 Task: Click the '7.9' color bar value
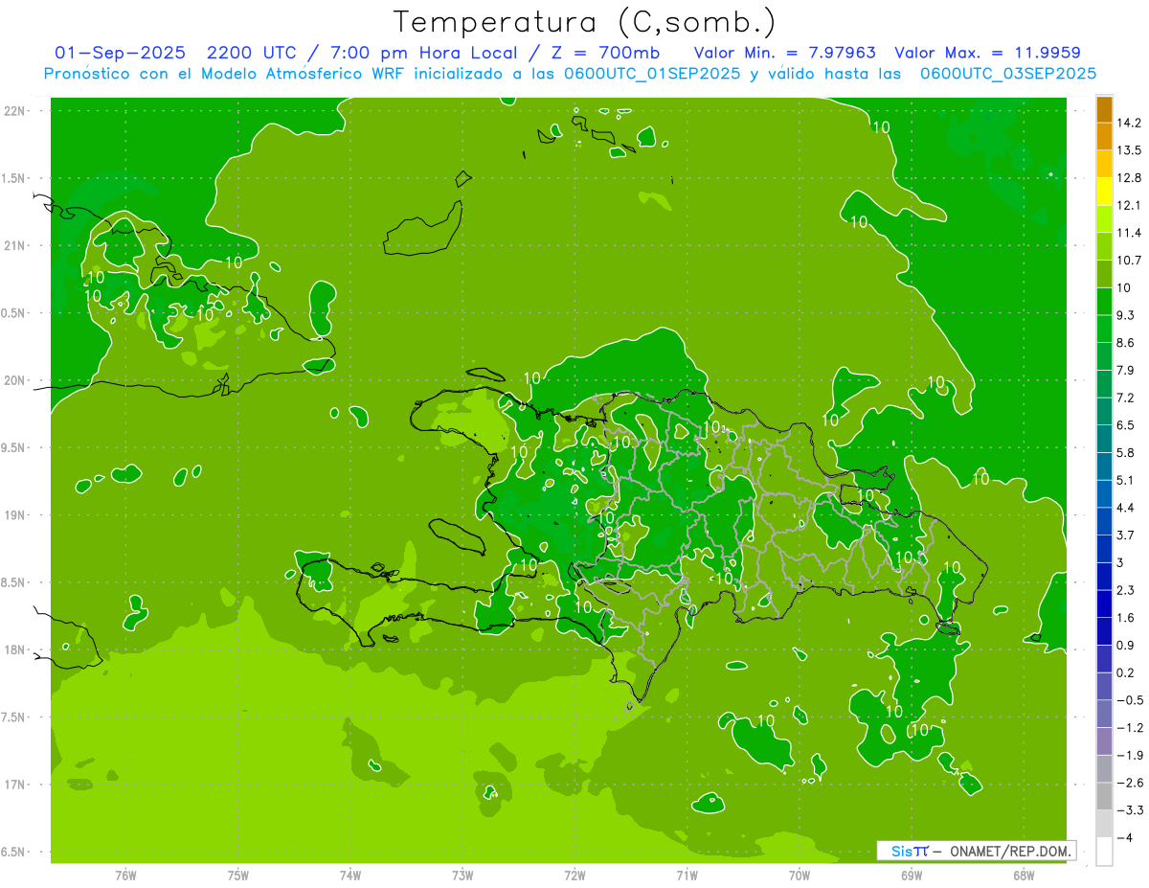[1126, 370]
